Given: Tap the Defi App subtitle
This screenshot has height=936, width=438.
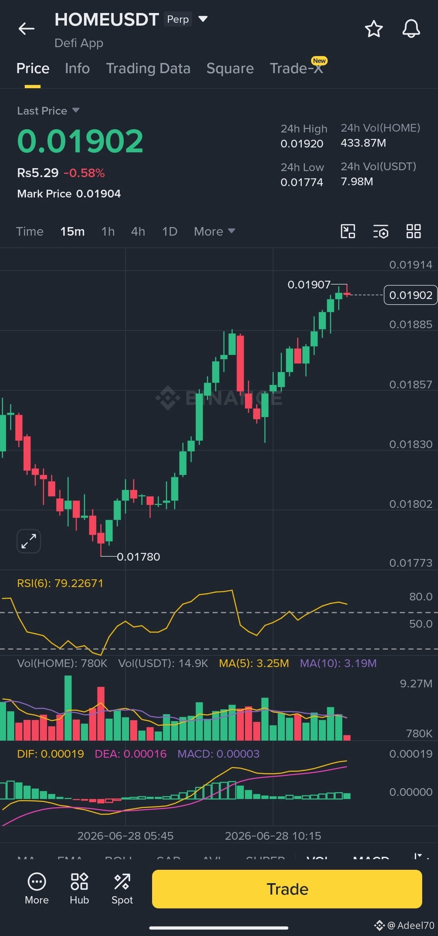Looking at the screenshot, I should coord(79,43).
